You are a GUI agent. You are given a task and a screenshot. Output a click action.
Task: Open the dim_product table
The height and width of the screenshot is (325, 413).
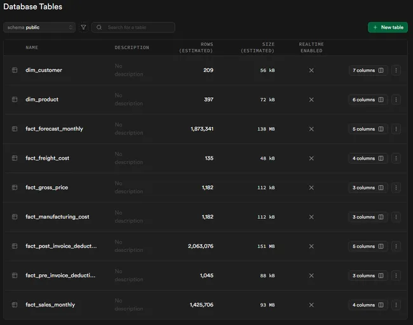pyautogui.click(x=42, y=99)
